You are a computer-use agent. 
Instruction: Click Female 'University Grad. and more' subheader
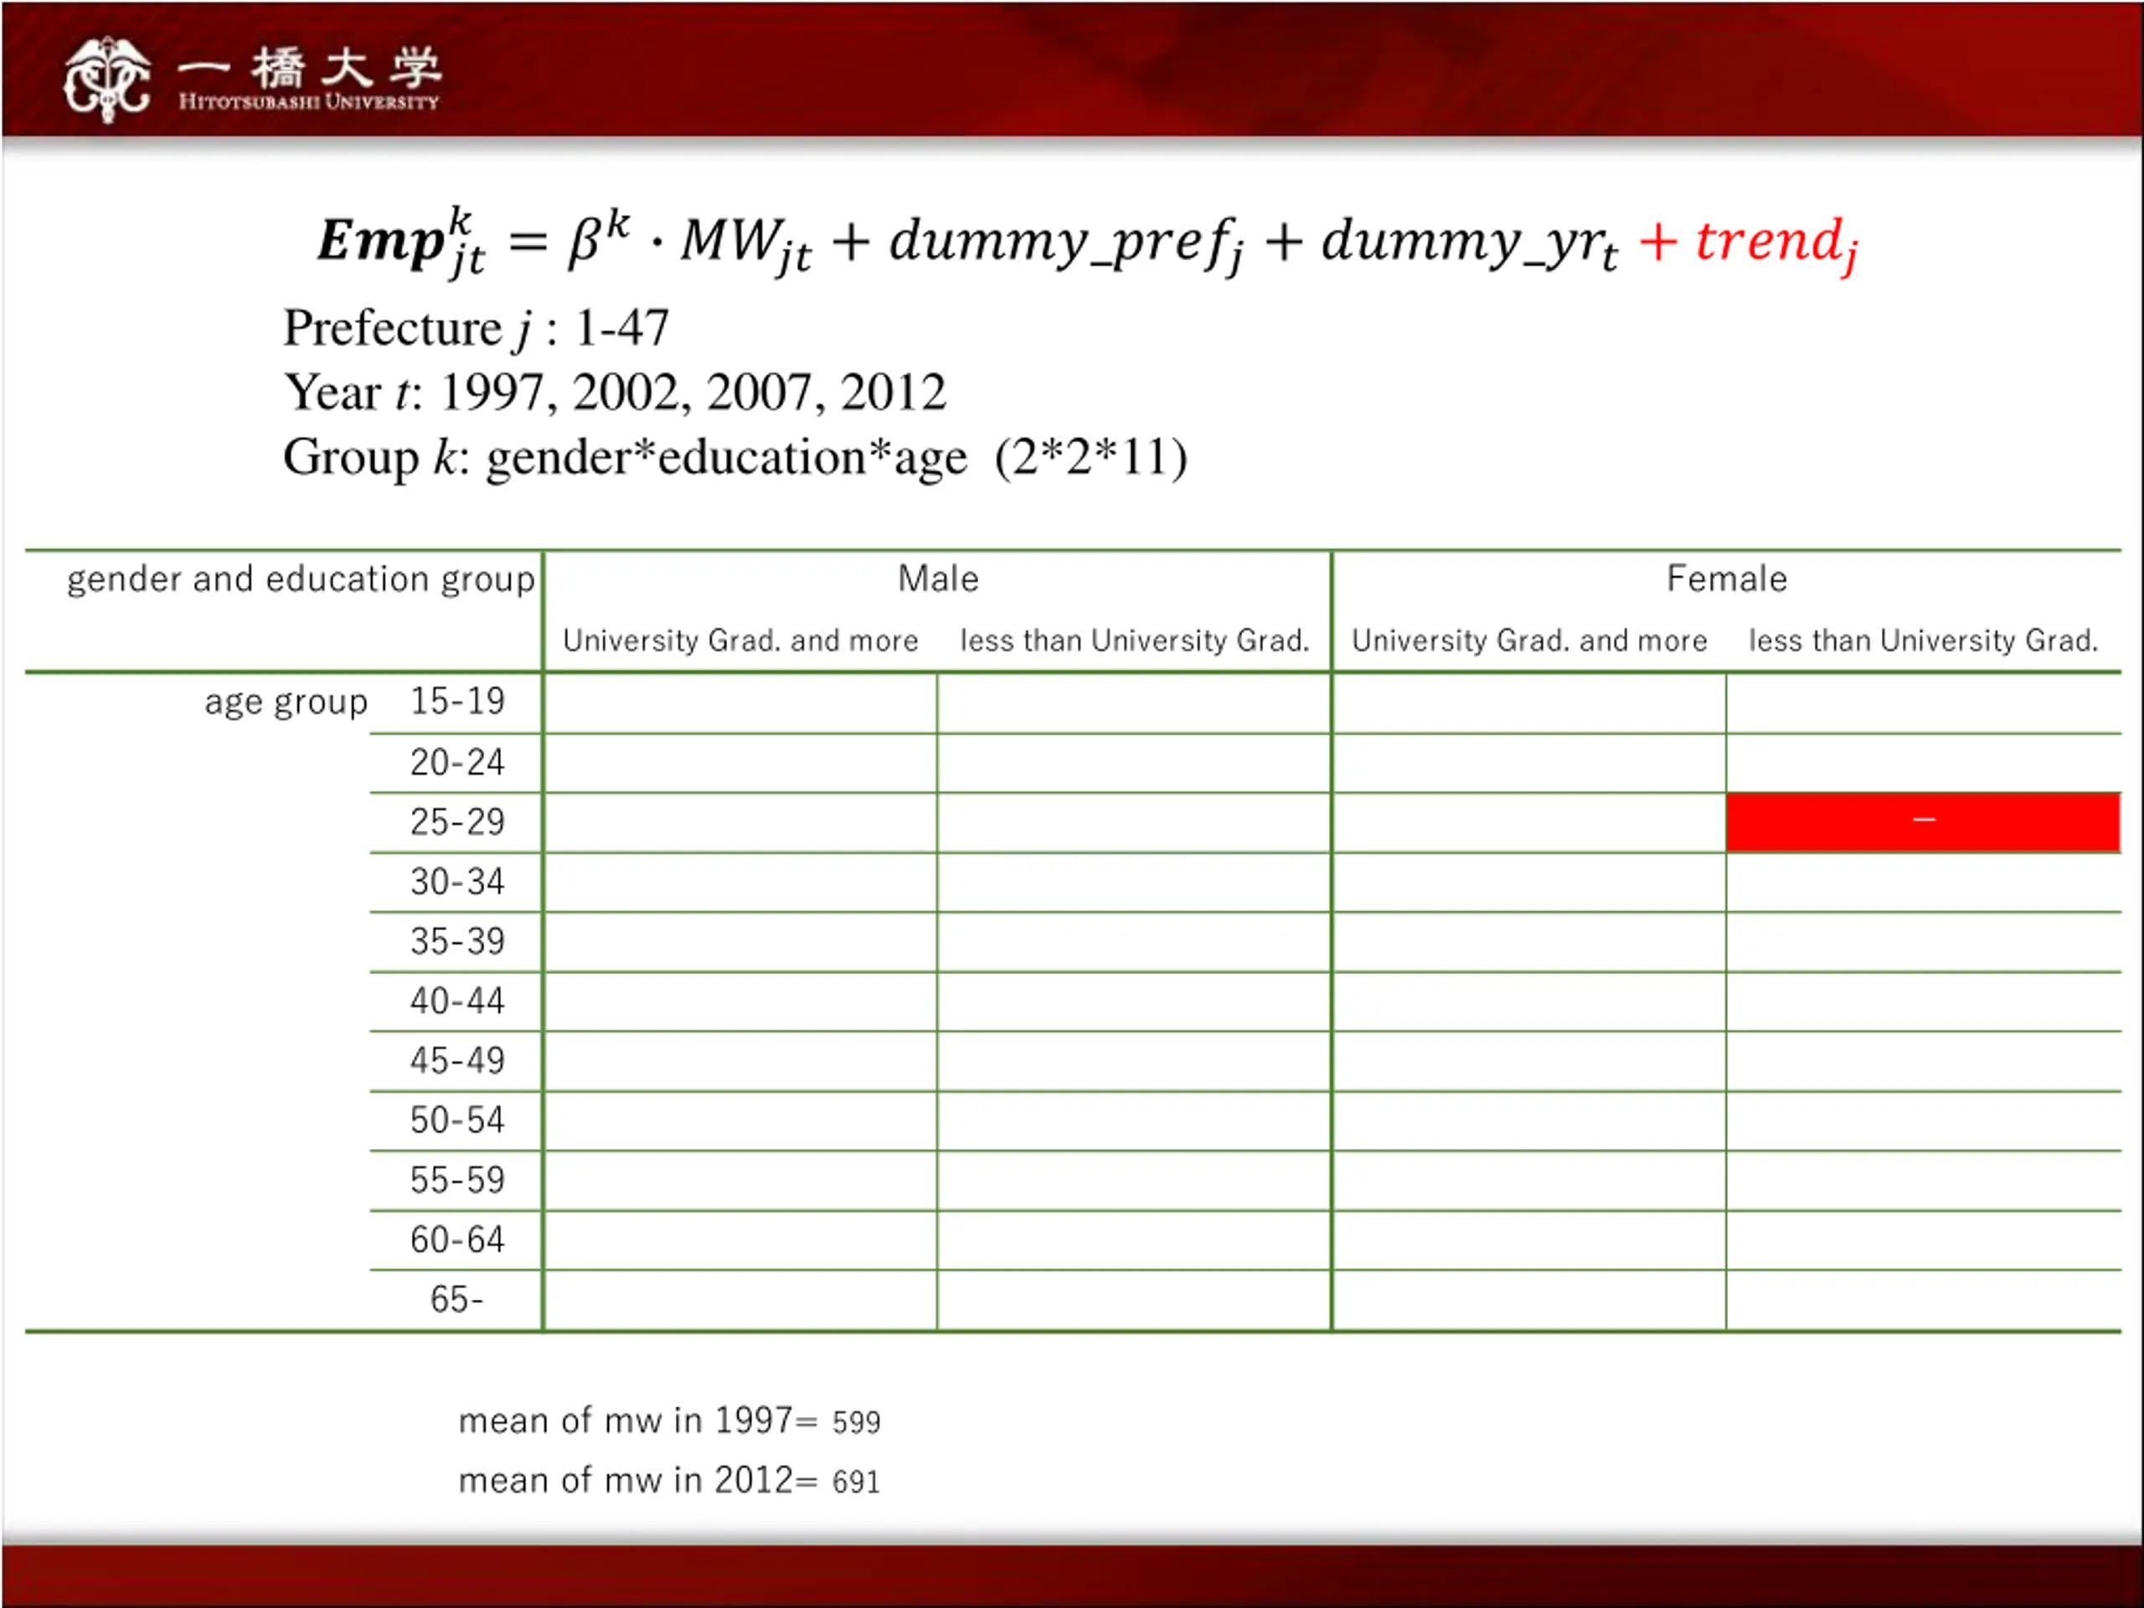[x=1529, y=641]
